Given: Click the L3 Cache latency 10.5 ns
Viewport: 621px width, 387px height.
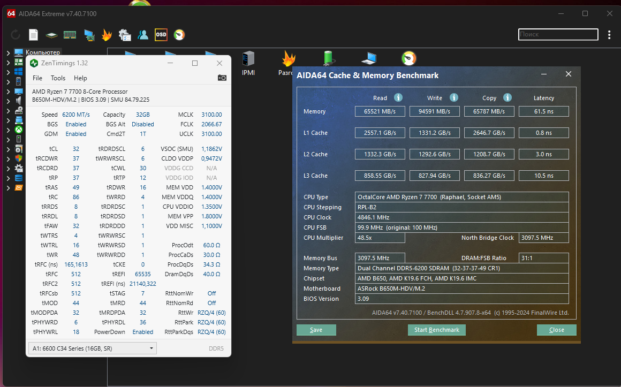Looking at the screenshot, I should [x=544, y=176].
